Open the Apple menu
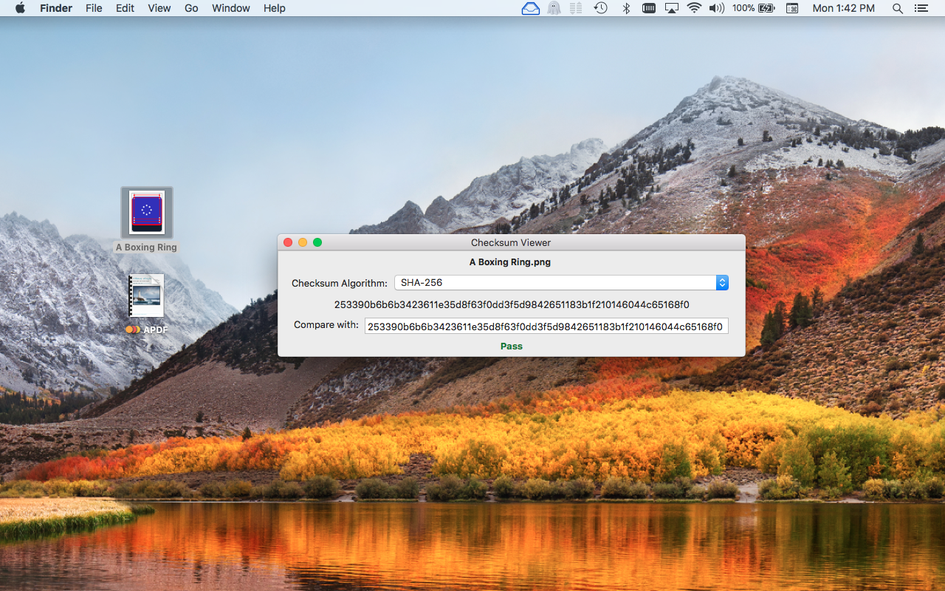 (20, 8)
